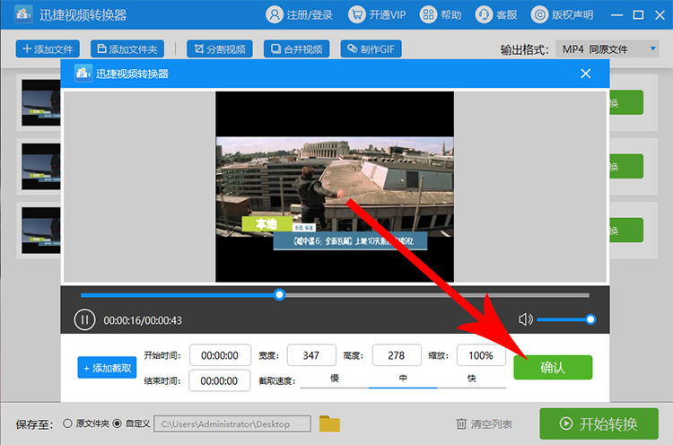
Task: Minimize the main application window
Action: click(x=616, y=15)
